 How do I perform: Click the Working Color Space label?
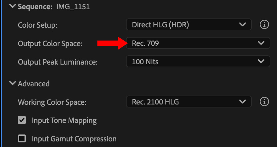(52, 102)
